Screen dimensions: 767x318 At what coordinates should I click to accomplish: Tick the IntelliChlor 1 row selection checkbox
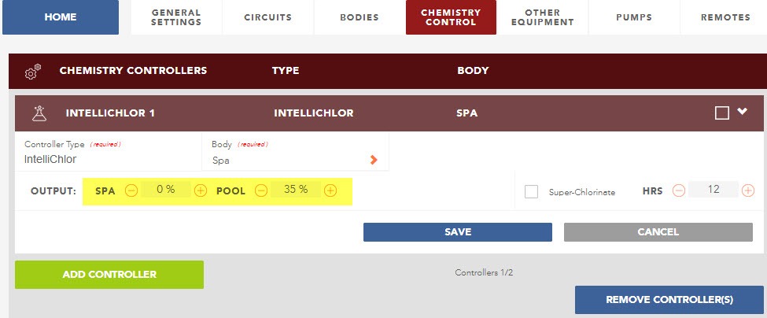[x=722, y=113]
